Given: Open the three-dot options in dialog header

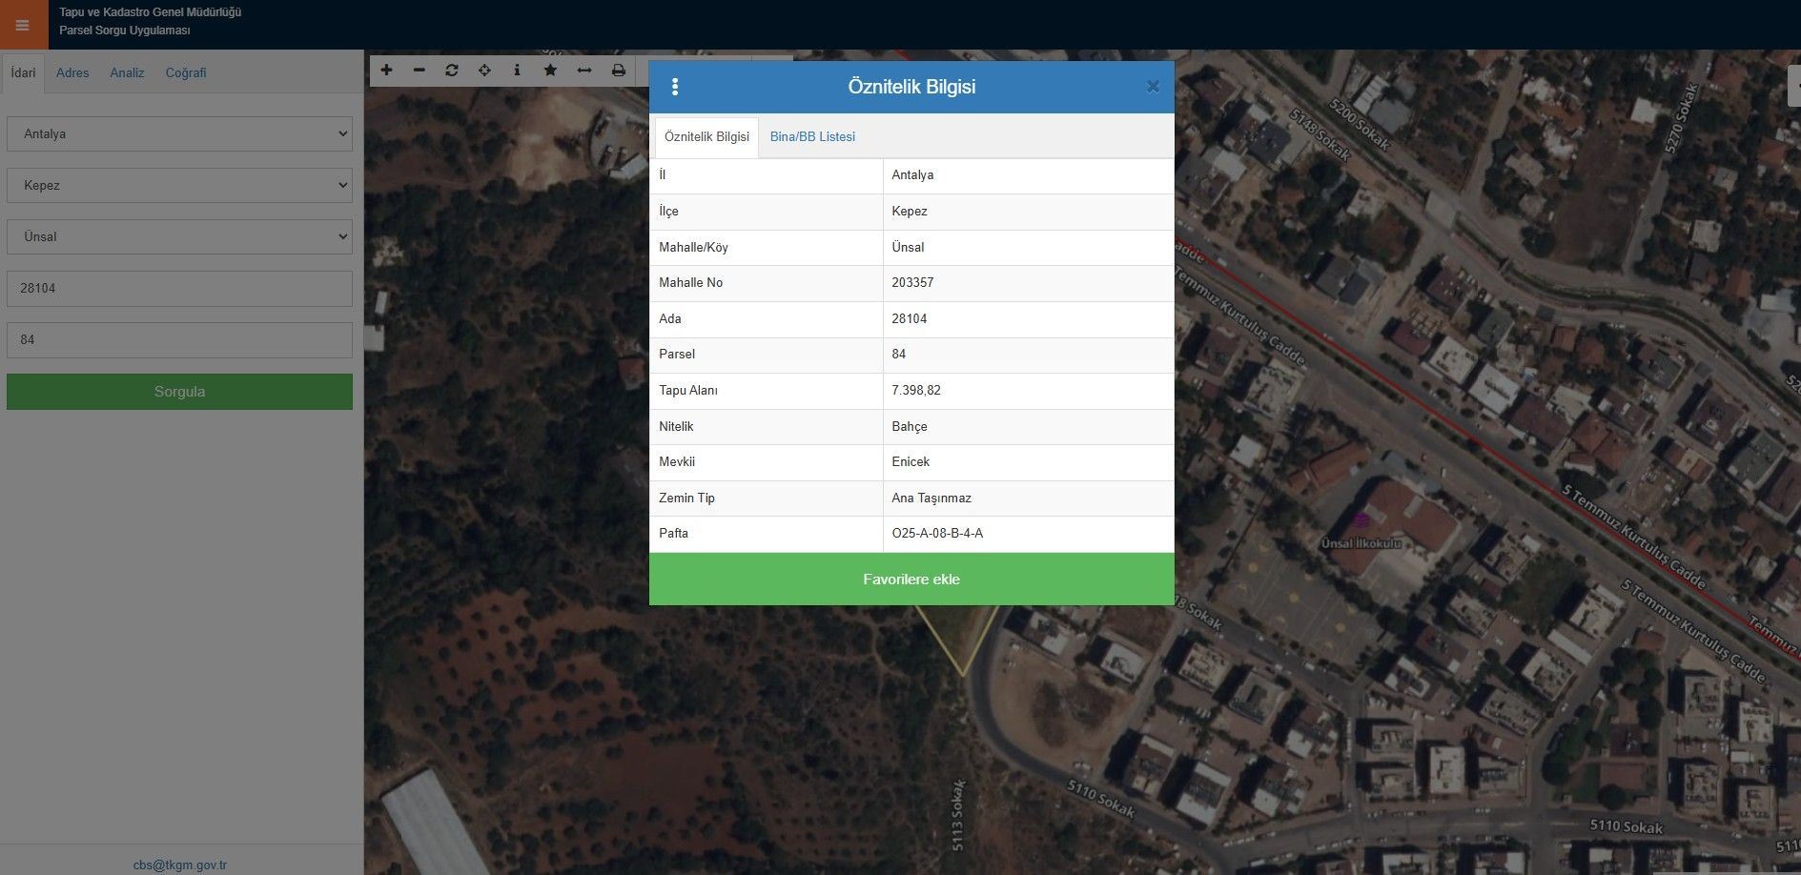Looking at the screenshot, I should pyautogui.click(x=675, y=87).
